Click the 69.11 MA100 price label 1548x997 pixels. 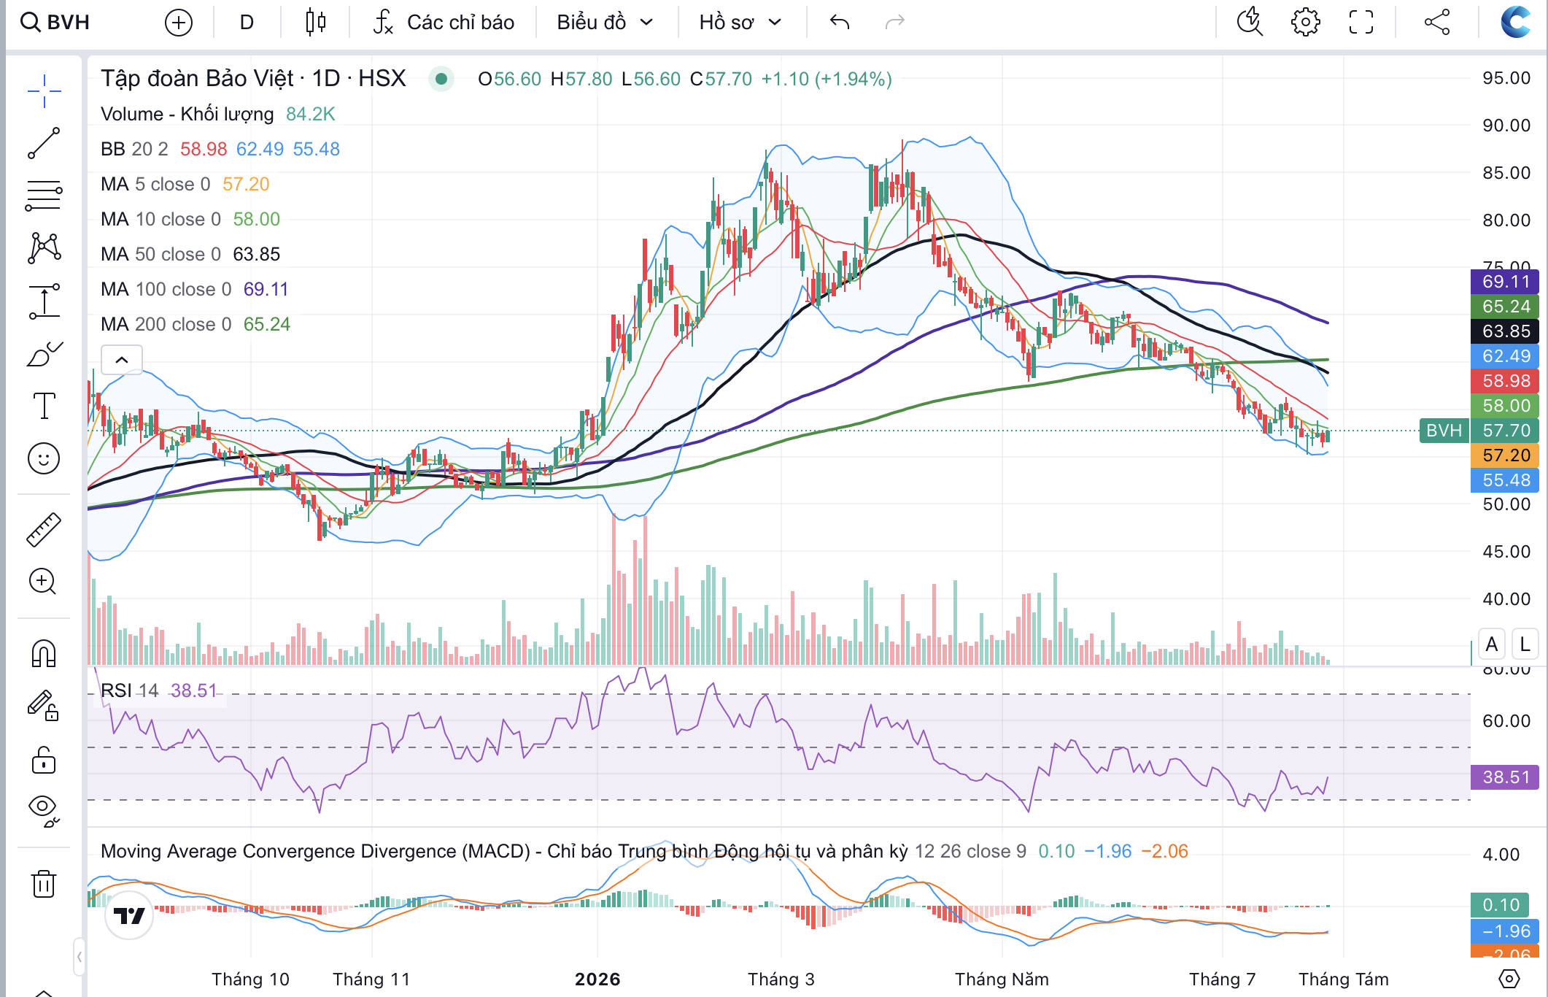pos(1505,282)
